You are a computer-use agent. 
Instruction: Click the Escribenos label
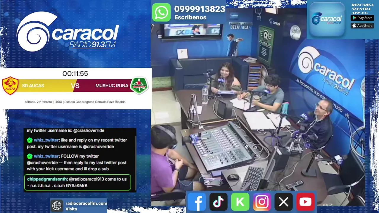[190, 17]
